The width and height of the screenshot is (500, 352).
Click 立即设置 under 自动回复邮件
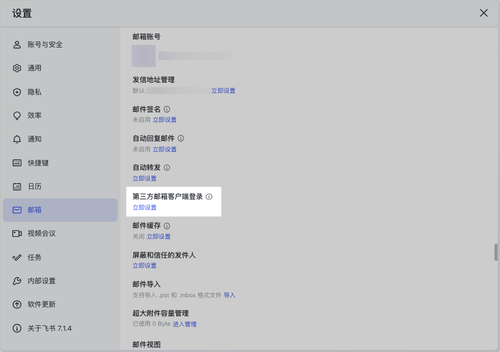coord(165,149)
